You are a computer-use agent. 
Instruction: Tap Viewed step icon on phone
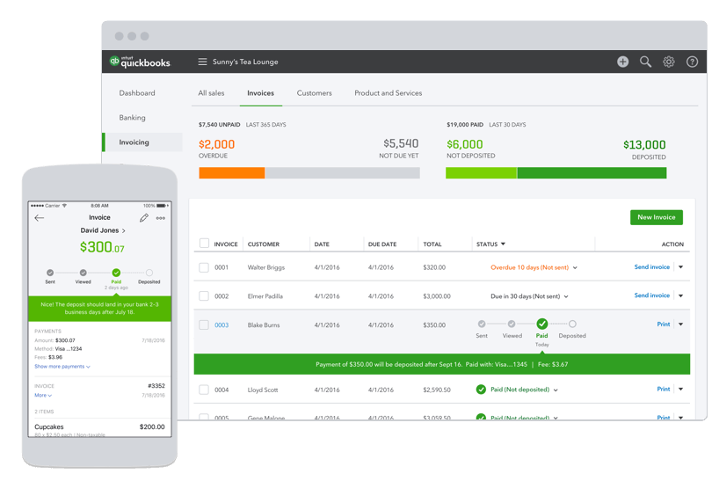tap(83, 273)
